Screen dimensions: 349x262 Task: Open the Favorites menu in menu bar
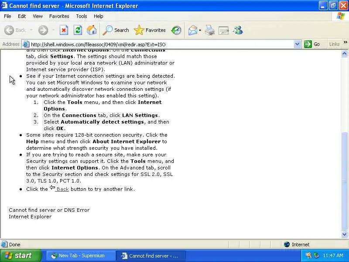pyautogui.click(x=59, y=16)
